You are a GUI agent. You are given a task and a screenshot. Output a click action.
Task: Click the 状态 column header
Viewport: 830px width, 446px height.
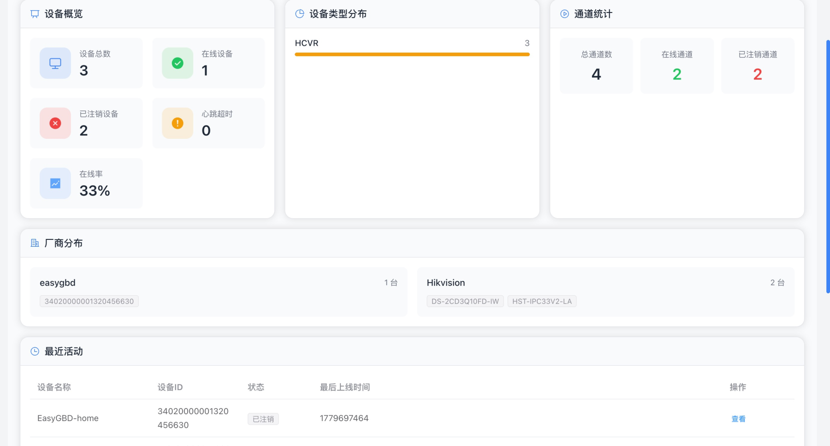256,387
